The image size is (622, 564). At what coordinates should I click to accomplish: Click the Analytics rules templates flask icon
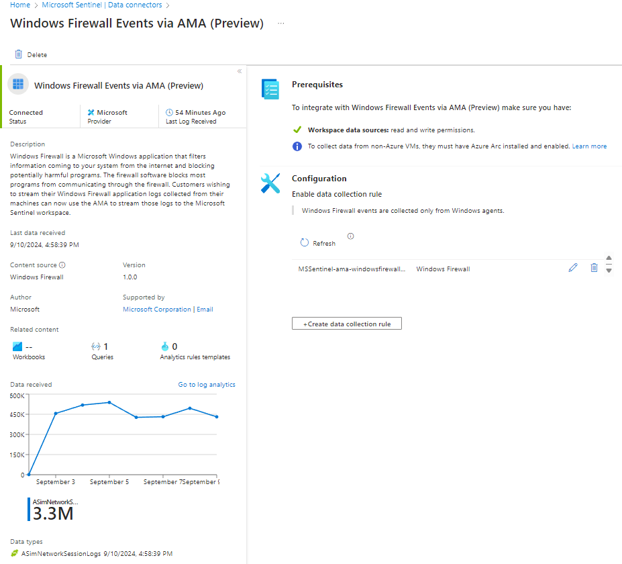(x=165, y=346)
